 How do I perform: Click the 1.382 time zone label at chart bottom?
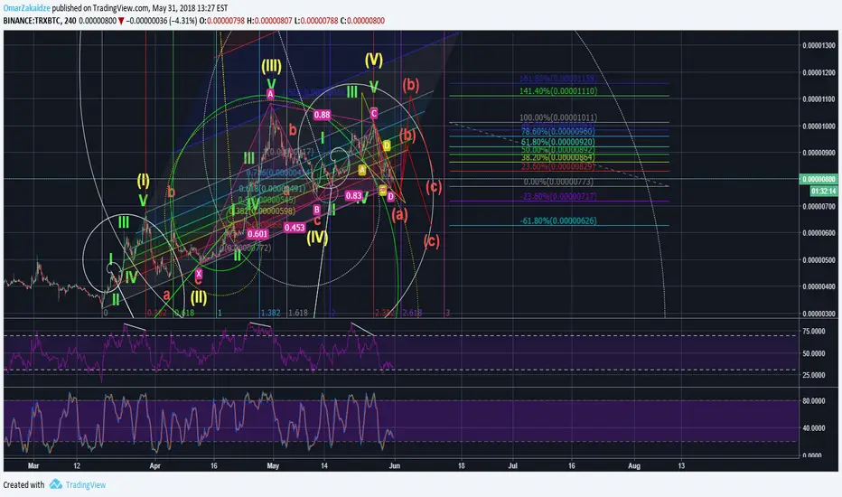(271, 313)
